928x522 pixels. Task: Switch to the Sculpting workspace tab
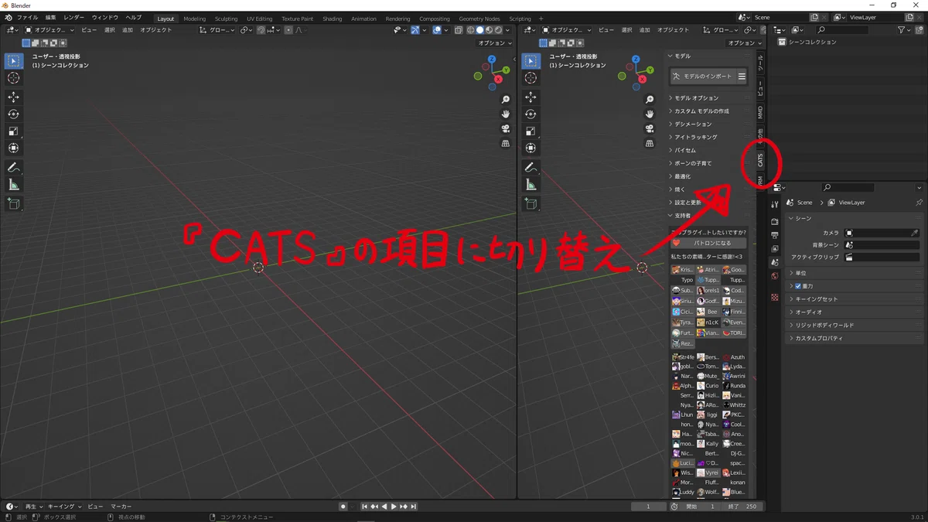pos(226,19)
